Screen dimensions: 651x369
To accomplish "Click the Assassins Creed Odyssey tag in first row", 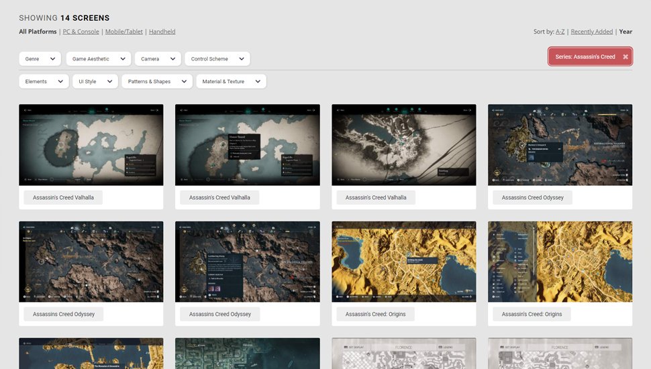I will (x=532, y=197).
